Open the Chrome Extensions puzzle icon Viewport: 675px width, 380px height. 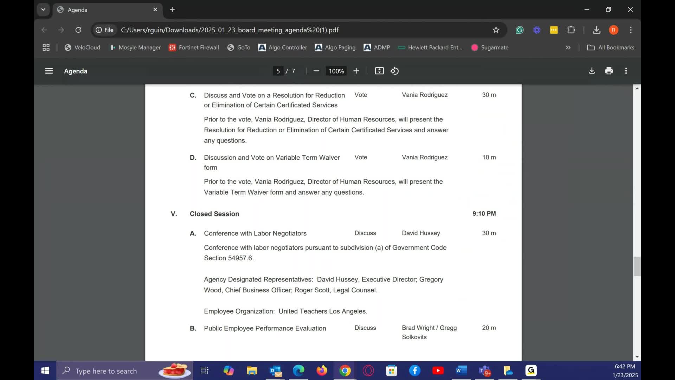pos(571,30)
